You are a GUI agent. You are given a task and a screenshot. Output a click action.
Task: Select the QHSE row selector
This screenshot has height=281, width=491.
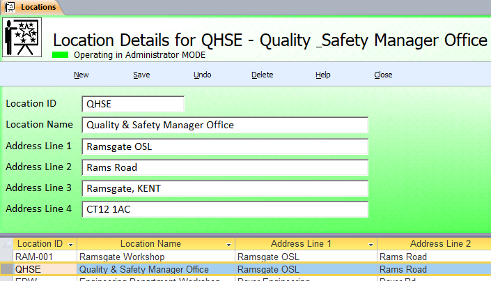click(6, 269)
